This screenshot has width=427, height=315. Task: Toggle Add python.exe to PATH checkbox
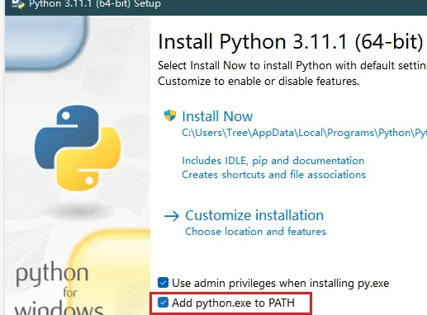[x=163, y=303]
